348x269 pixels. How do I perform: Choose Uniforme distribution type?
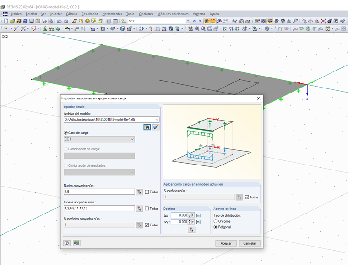pyautogui.click(x=216, y=221)
